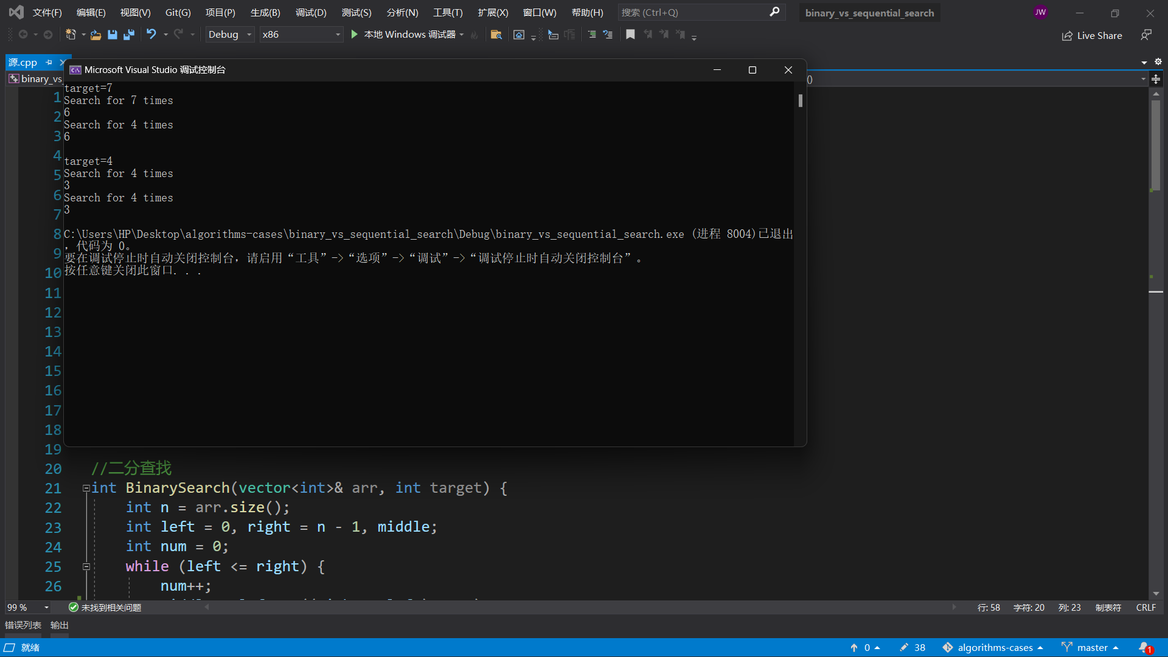The image size is (1168, 657).
Task: Save the current file with the disk icon
Action: click(x=113, y=35)
